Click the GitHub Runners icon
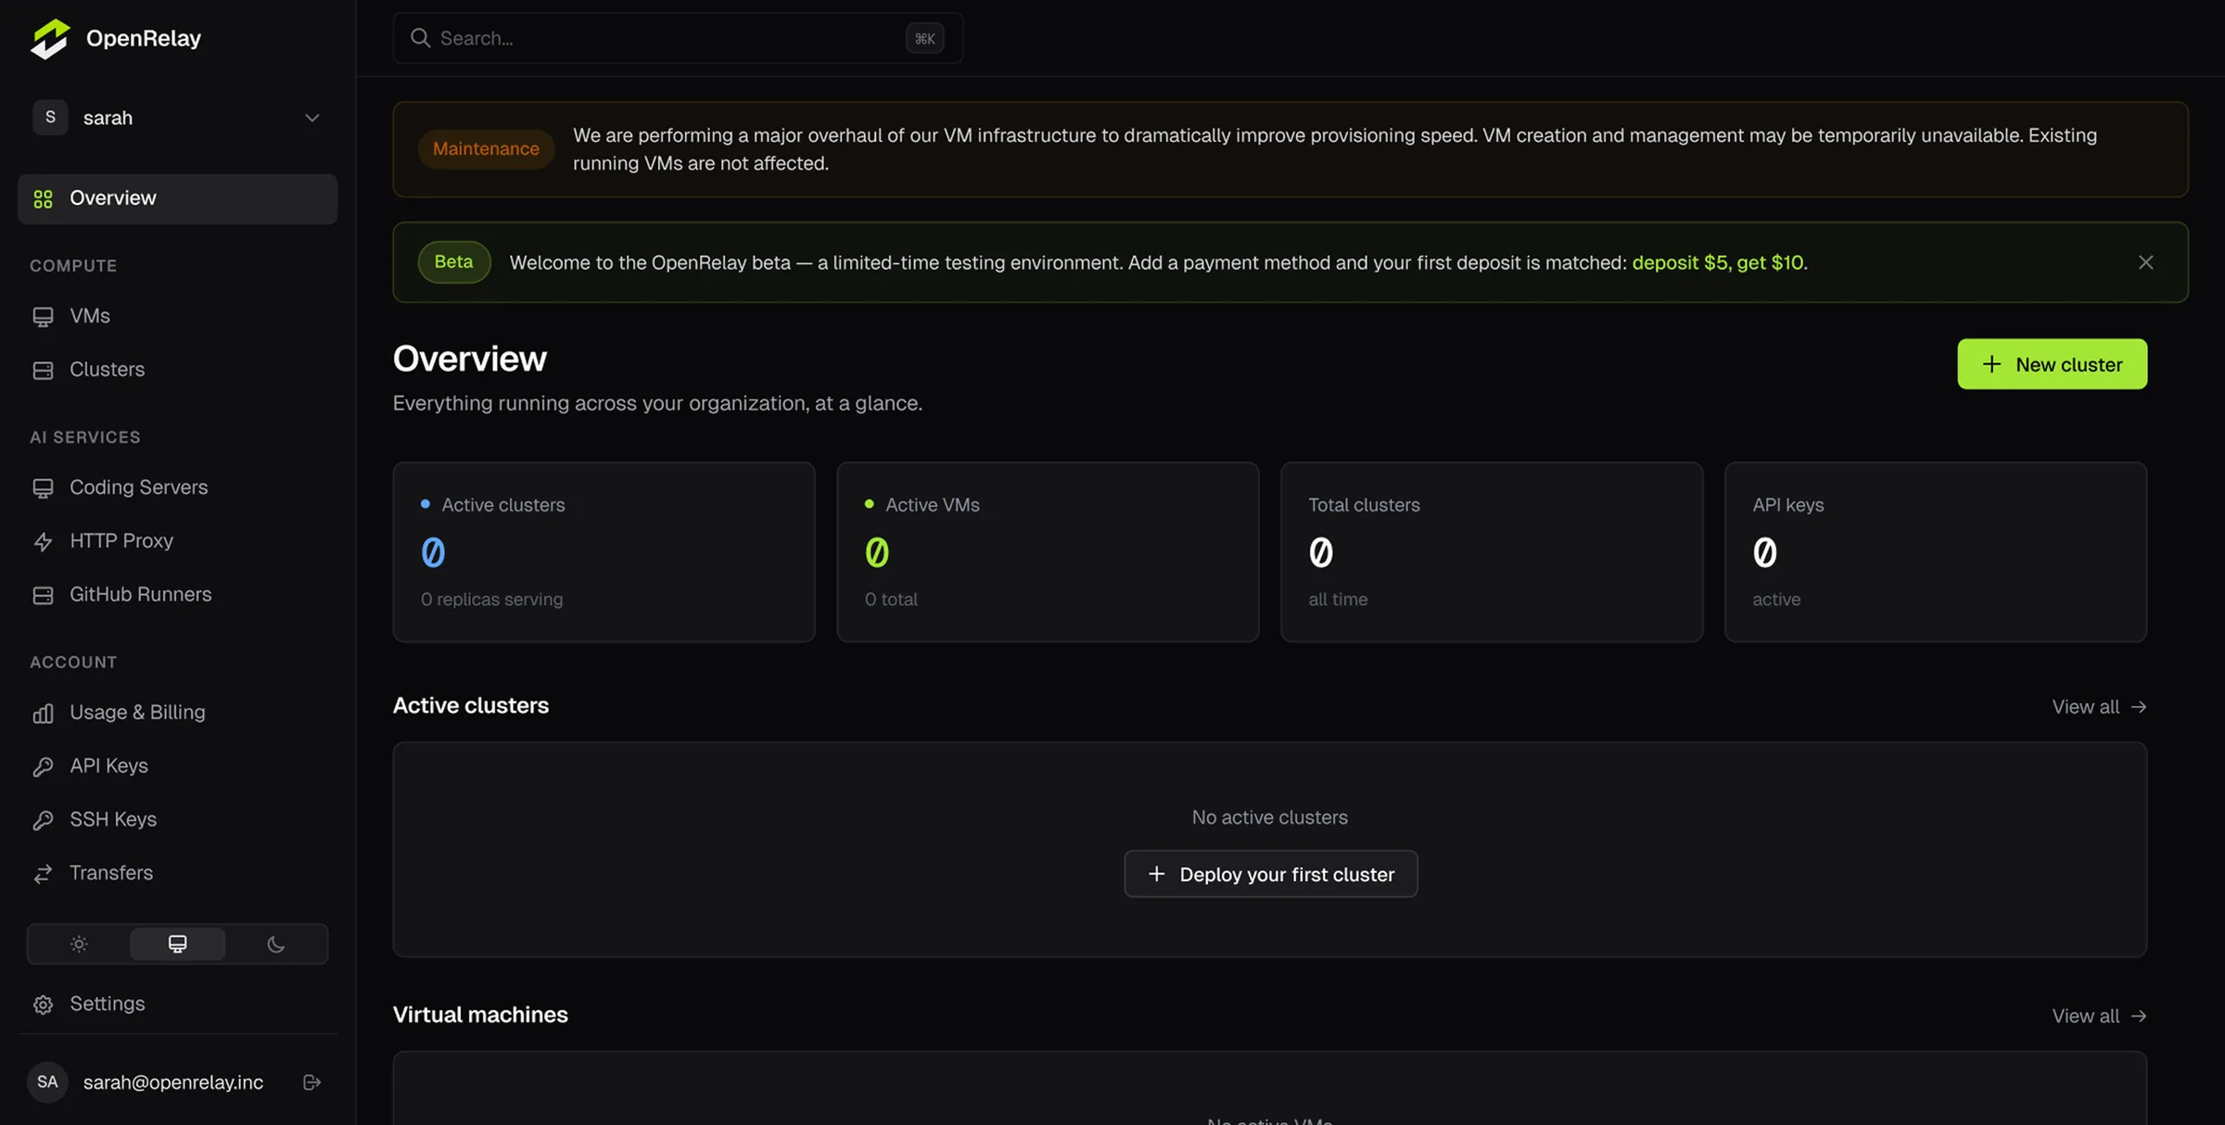The image size is (2225, 1125). click(43, 595)
